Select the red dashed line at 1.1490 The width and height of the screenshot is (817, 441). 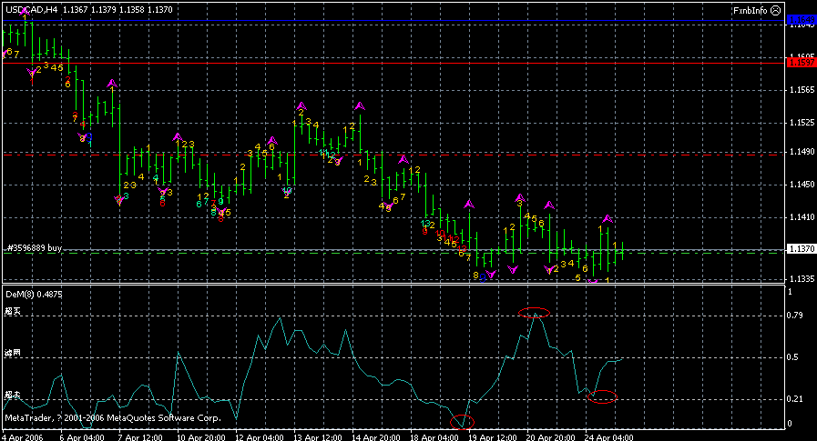(x=392, y=155)
